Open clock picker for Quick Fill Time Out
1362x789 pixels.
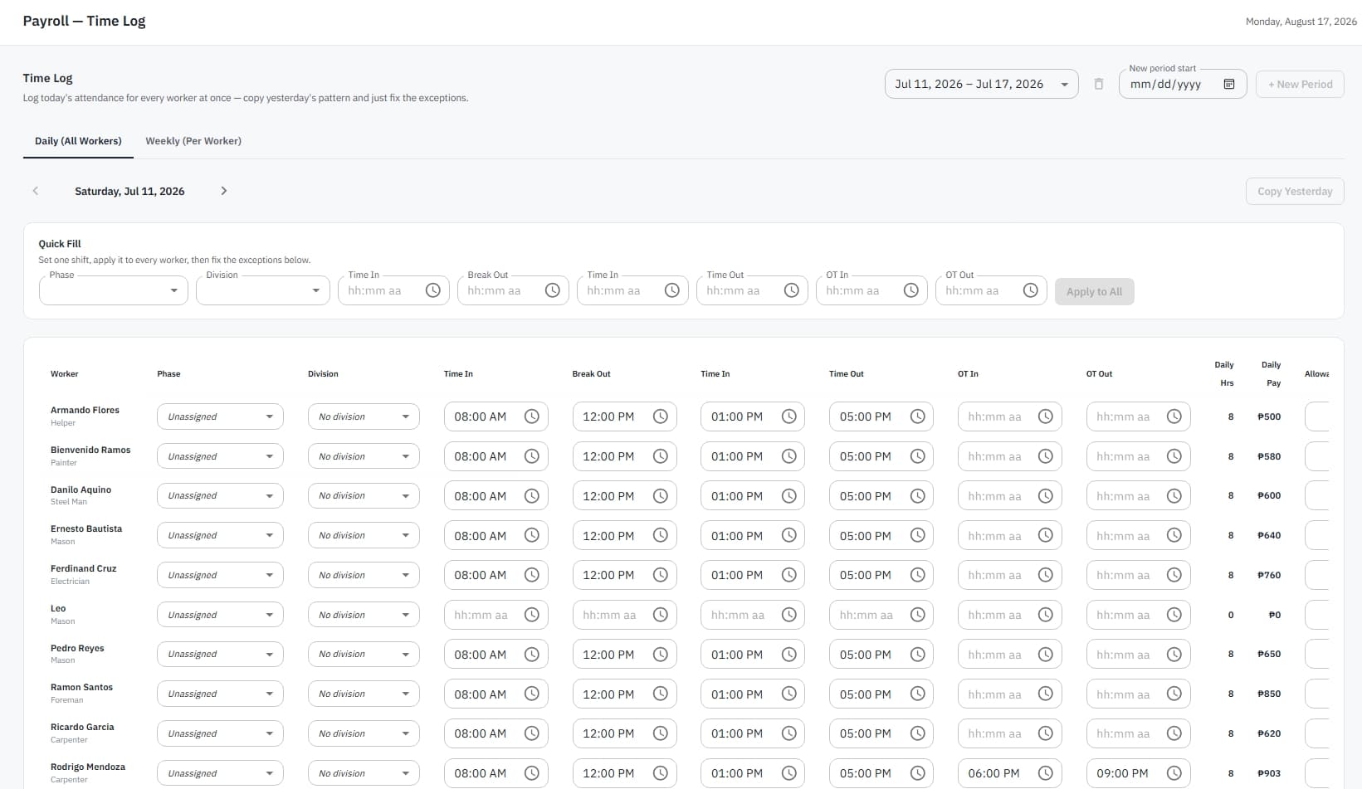(x=792, y=290)
